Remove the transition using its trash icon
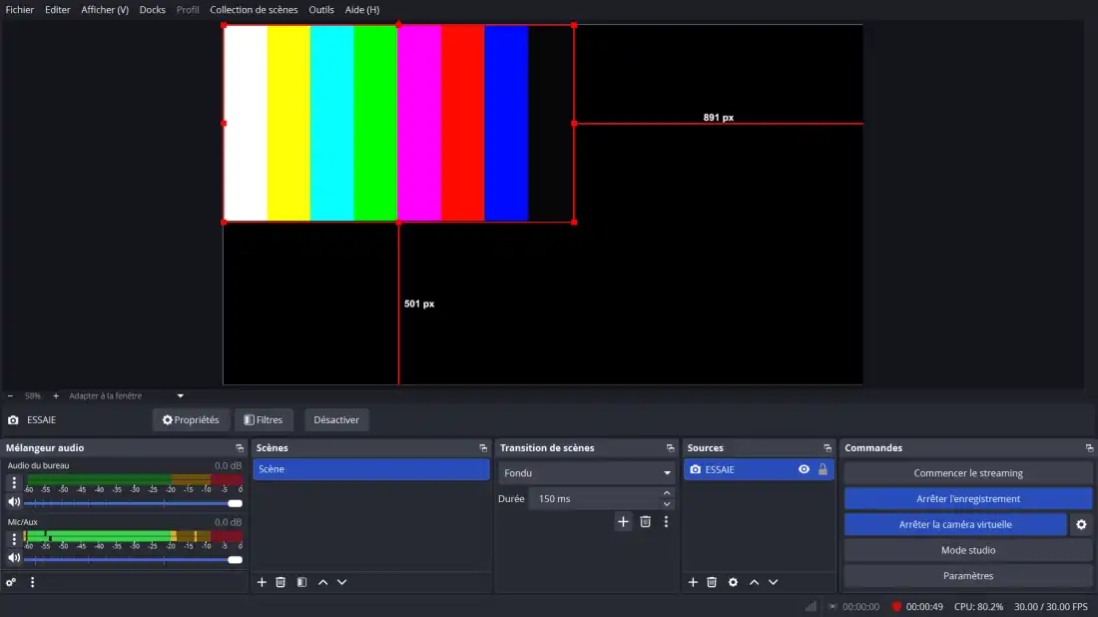This screenshot has width=1098, height=617. pos(645,521)
